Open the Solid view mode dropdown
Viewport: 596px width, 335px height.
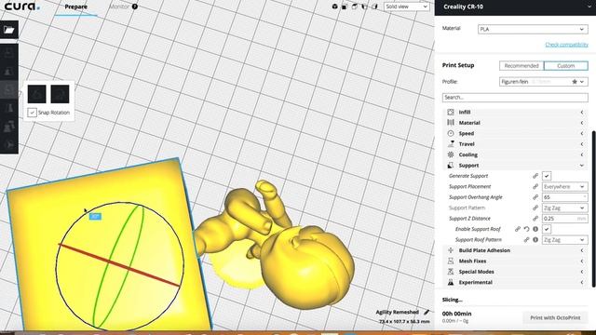(x=406, y=7)
